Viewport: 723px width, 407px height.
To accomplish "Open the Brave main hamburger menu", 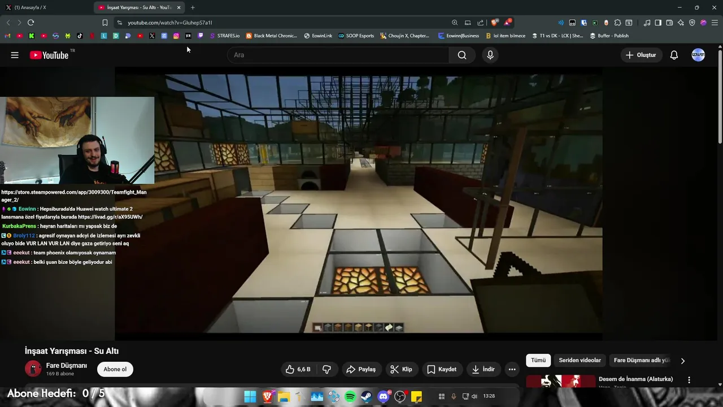I will click(x=715, y=23).
